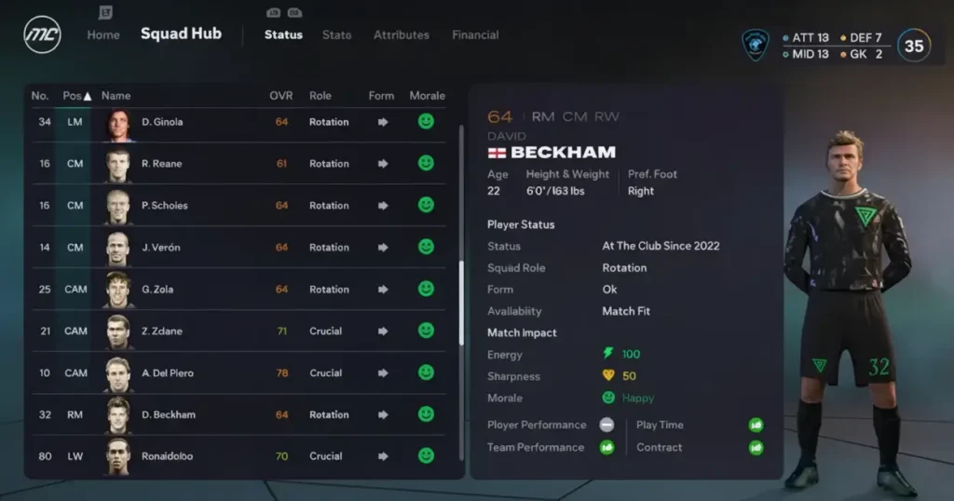The height and width of the screenshot is (501, 954).
Task: Click the MC club logo icon
Action: [x=42, y=35]
